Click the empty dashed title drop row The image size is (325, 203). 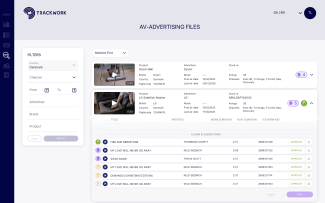click(x=207, y=127)
